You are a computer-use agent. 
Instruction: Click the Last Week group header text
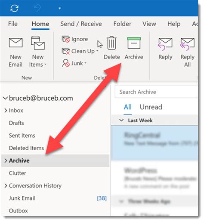point(140,120)
